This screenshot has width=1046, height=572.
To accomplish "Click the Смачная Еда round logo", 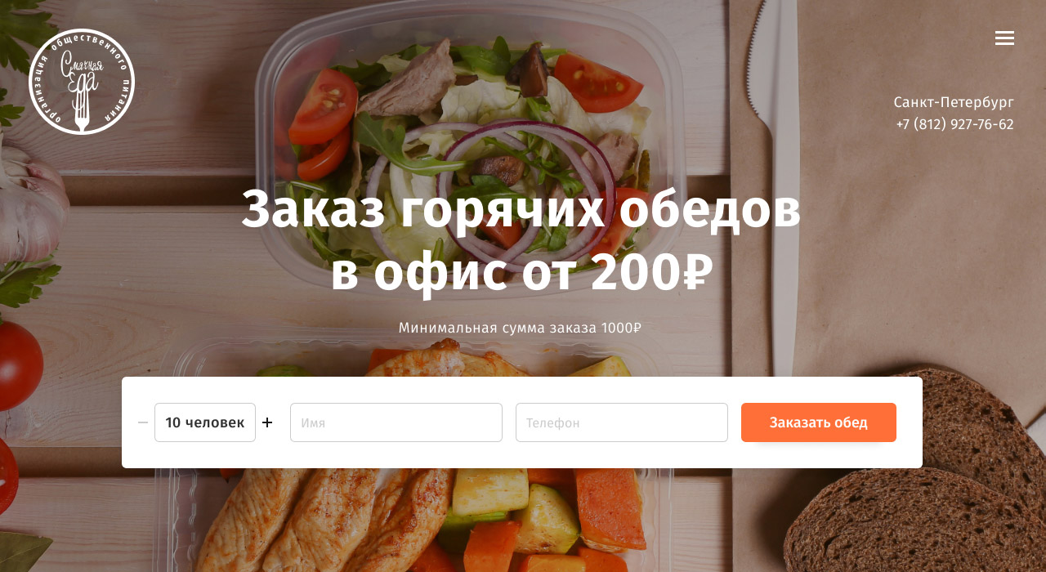I will 82,82.
